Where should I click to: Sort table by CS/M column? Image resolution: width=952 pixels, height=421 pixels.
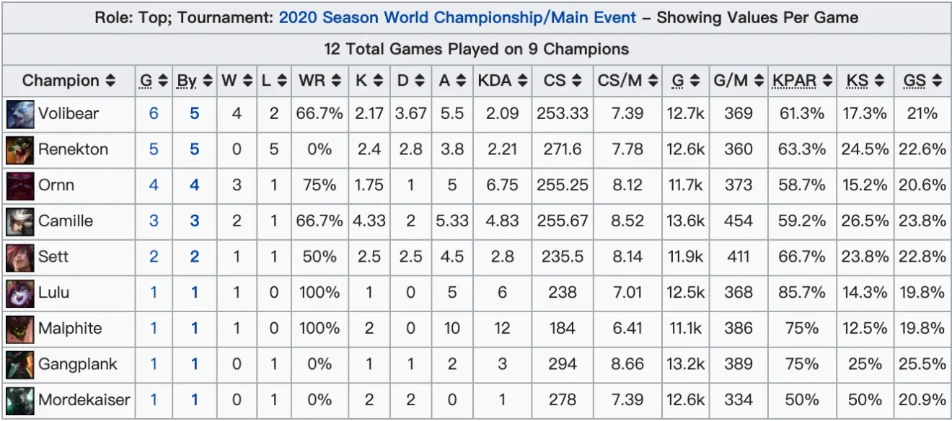point(628,81)
